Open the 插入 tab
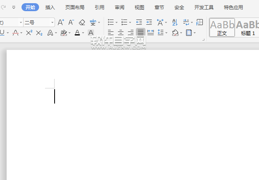 pos(50,8)
